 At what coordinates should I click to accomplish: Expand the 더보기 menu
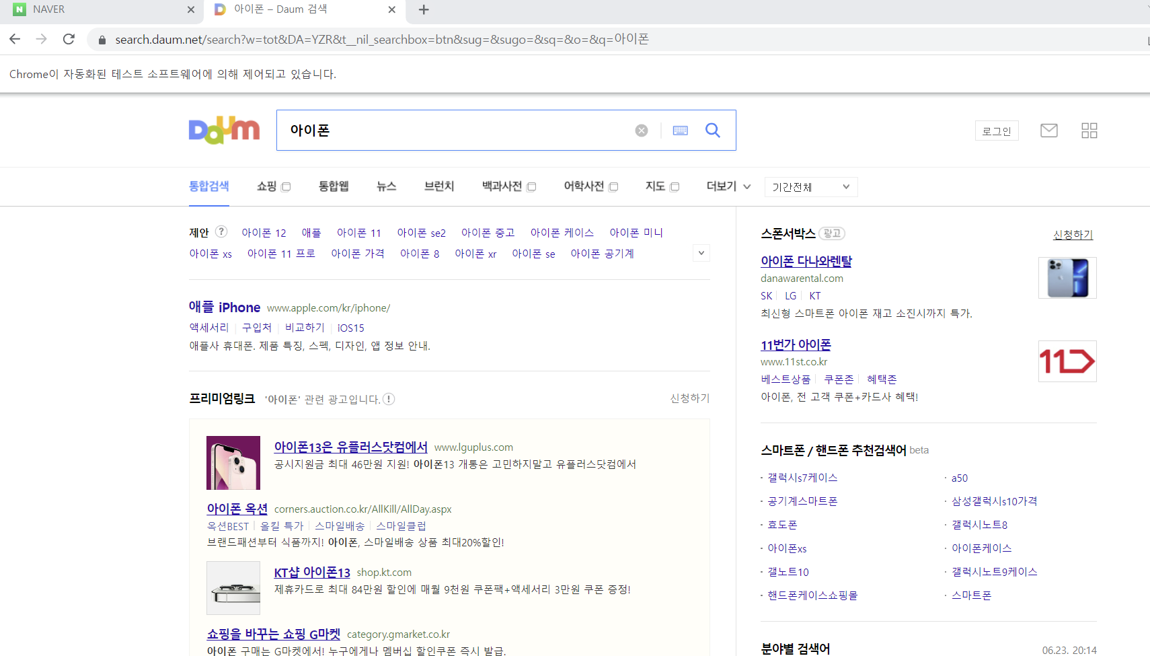coord(728,186)
